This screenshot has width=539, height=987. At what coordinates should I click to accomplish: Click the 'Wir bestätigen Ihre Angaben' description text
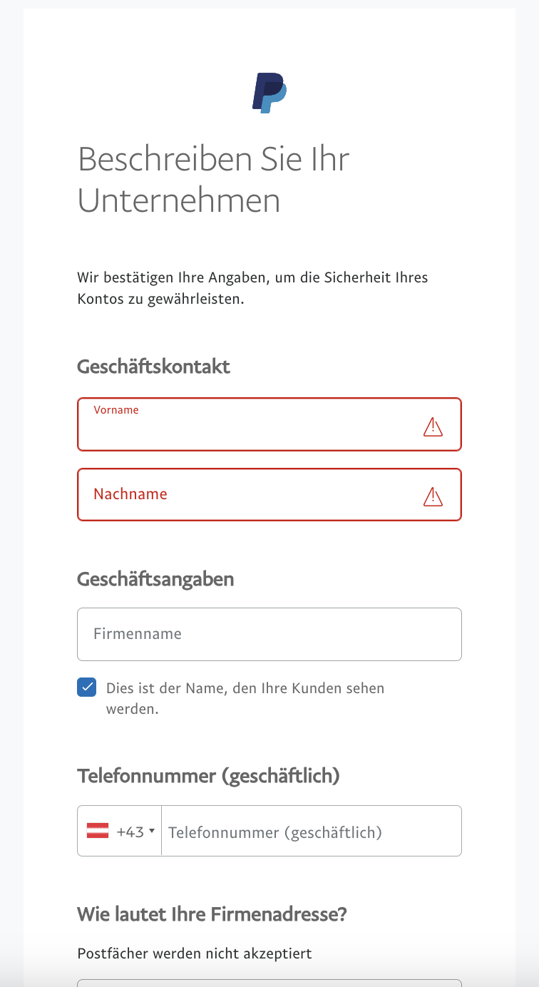point(252,287)
